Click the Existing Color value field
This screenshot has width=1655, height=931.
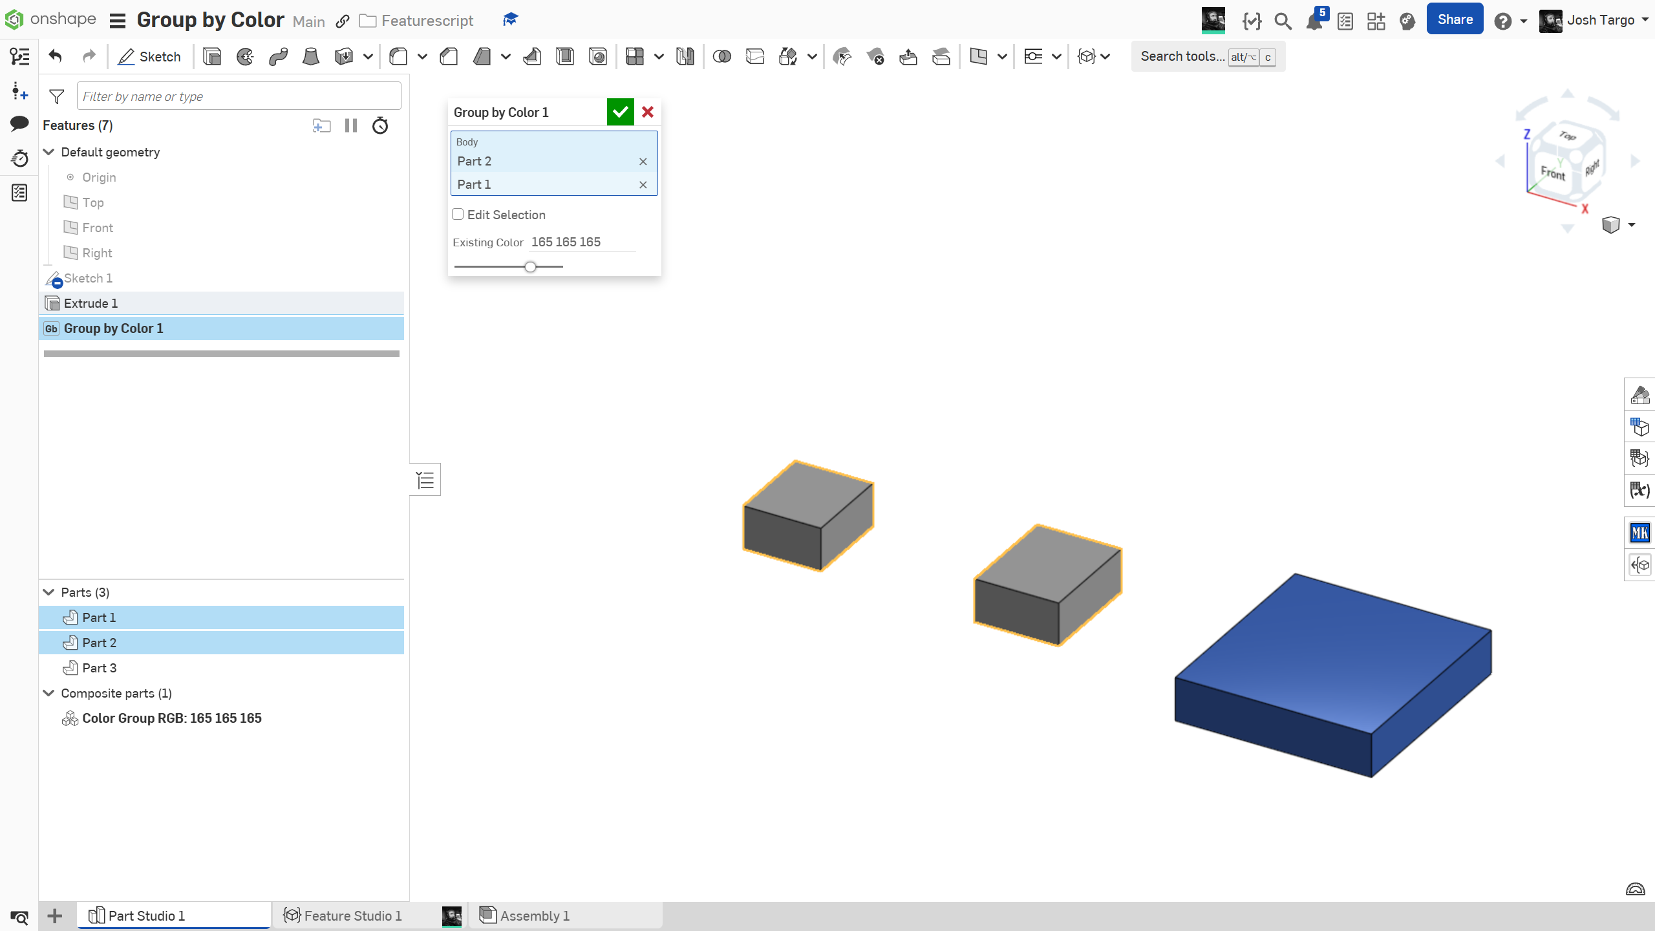[582, 242]
